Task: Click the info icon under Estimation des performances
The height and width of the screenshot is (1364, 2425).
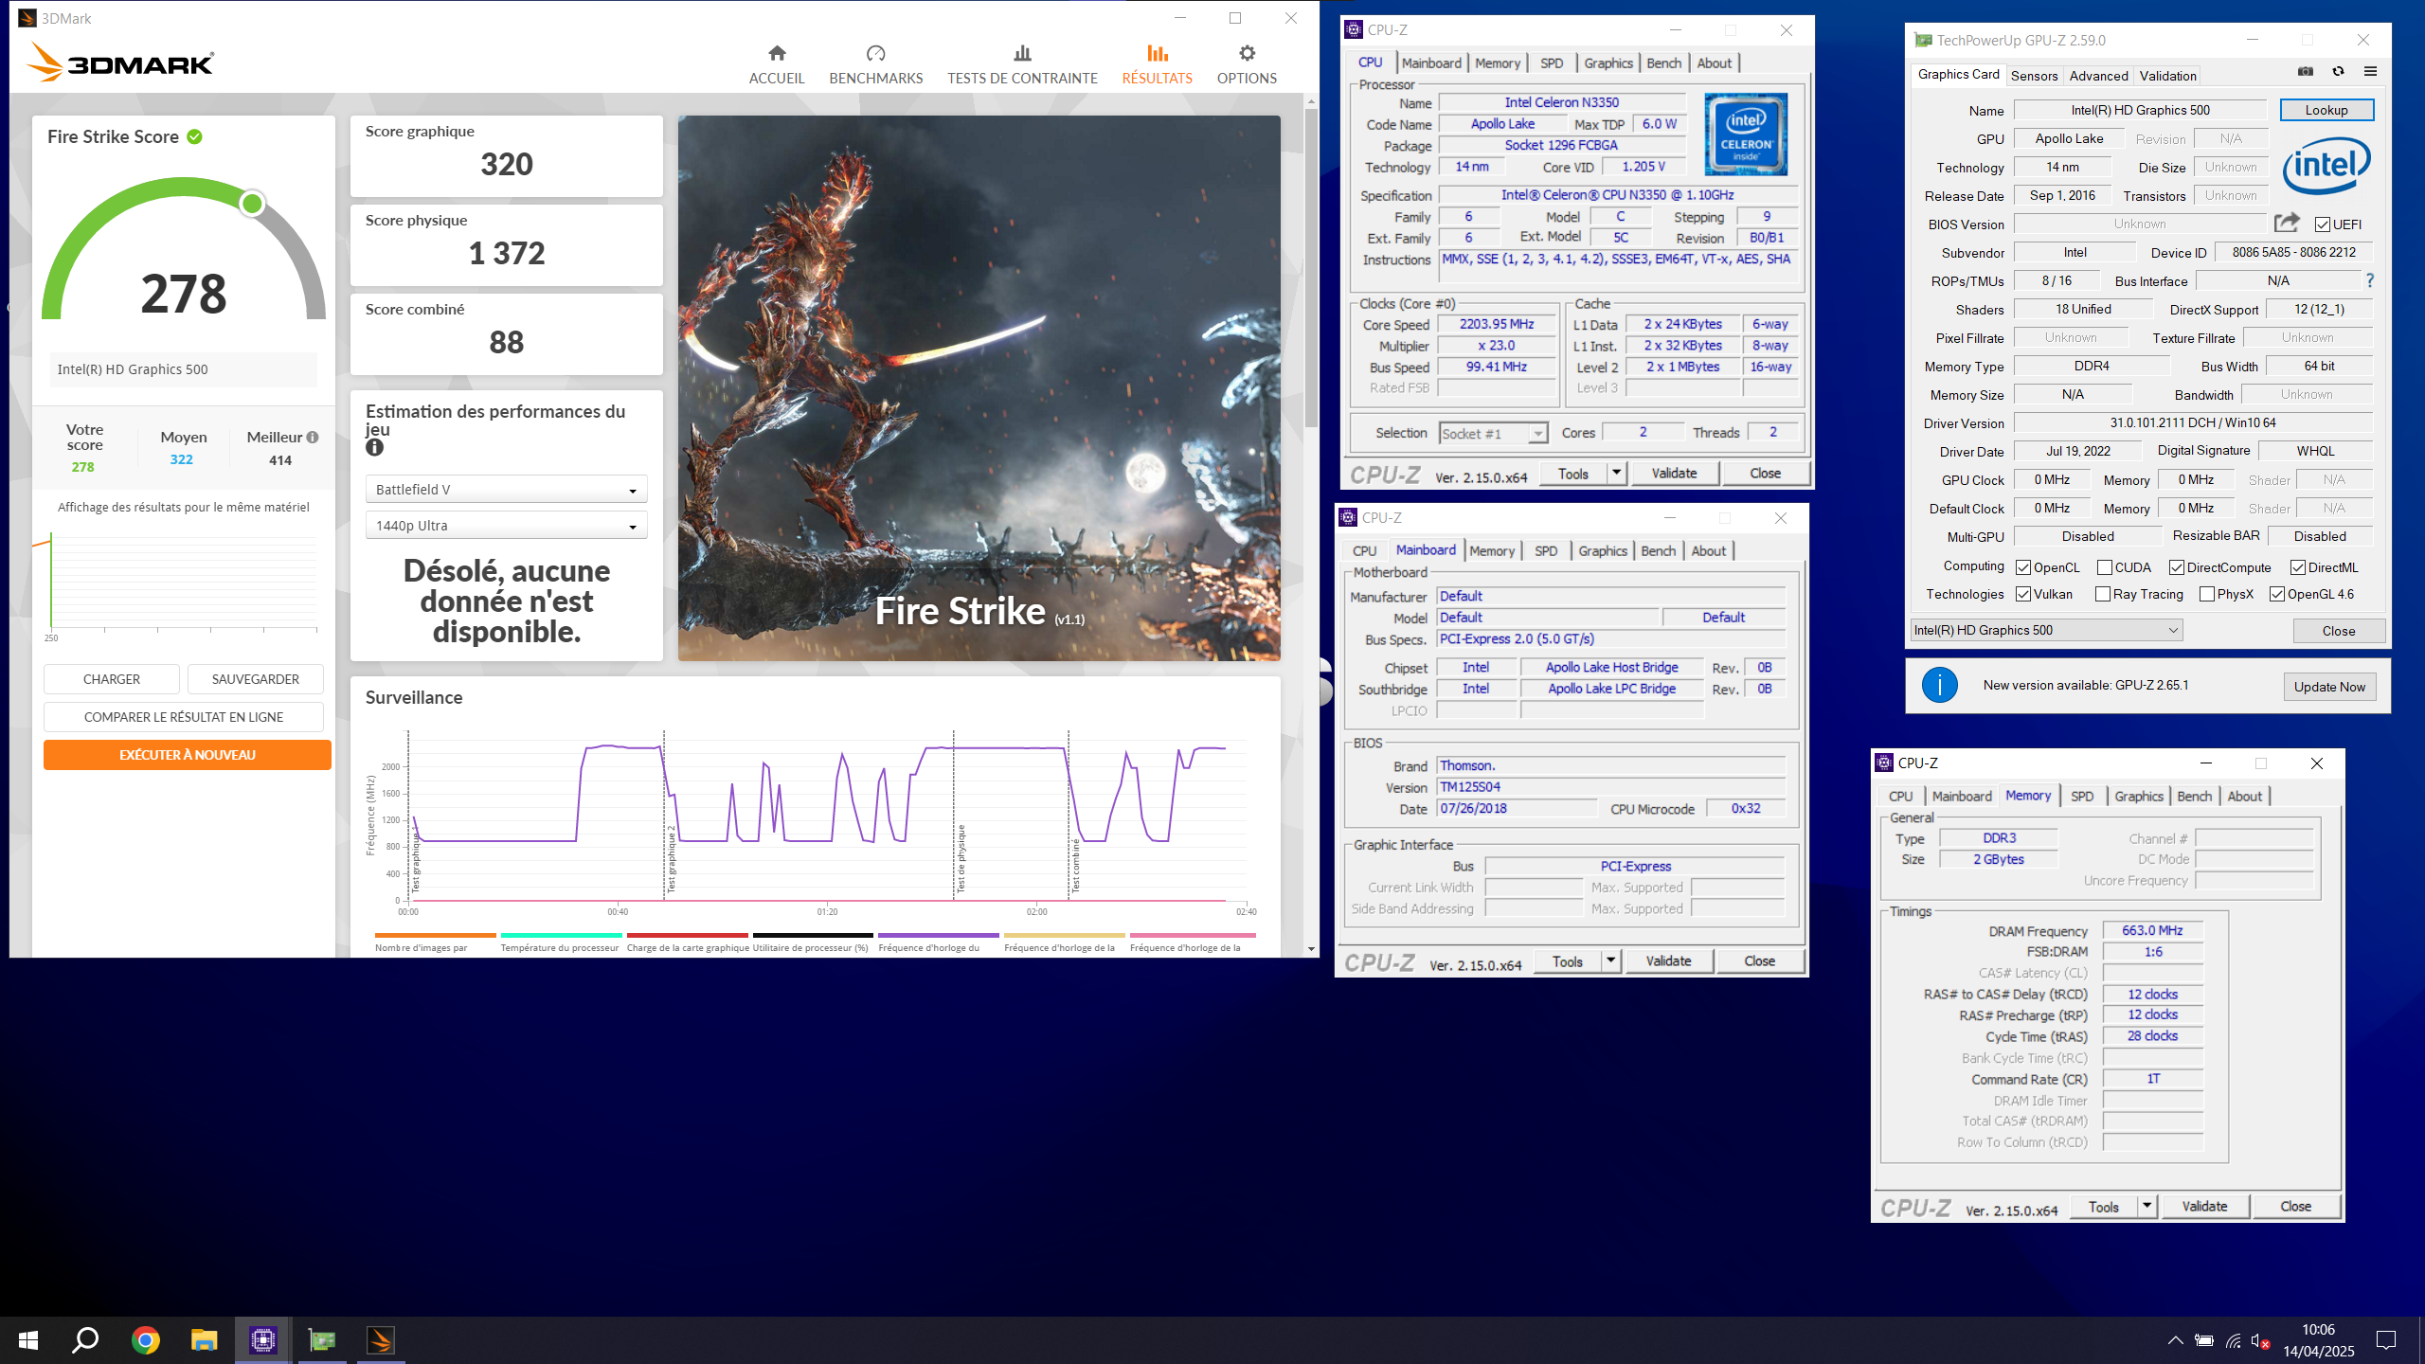Action: [375, 448]
